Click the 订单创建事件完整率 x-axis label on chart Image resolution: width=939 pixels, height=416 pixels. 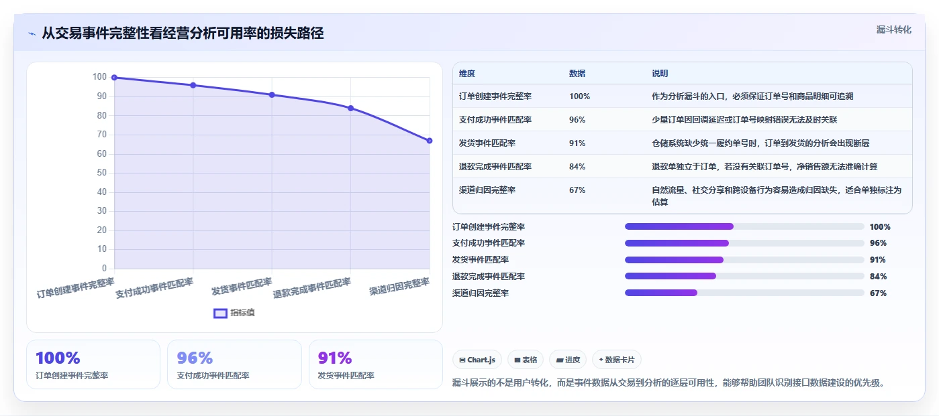tap(76, 287)
